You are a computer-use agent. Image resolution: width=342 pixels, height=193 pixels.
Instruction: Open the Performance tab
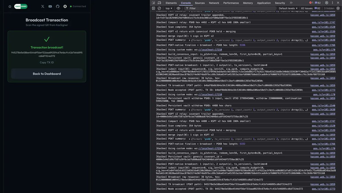point(231,3)
